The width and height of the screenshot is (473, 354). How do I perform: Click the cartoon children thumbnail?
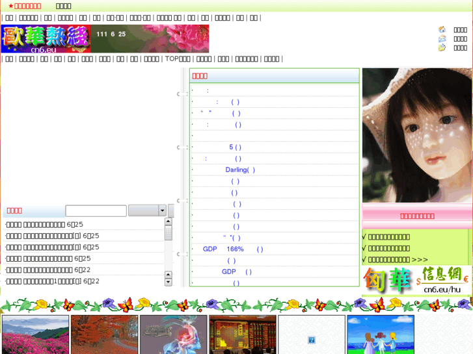(x=381, y=335)
